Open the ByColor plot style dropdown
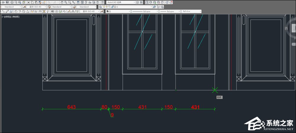This screenshot has width=296, height=133. pyautogui.click(x=191, y=11)
